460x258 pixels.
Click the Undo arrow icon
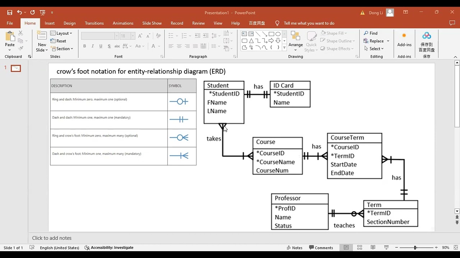click(x=19, y=13)
